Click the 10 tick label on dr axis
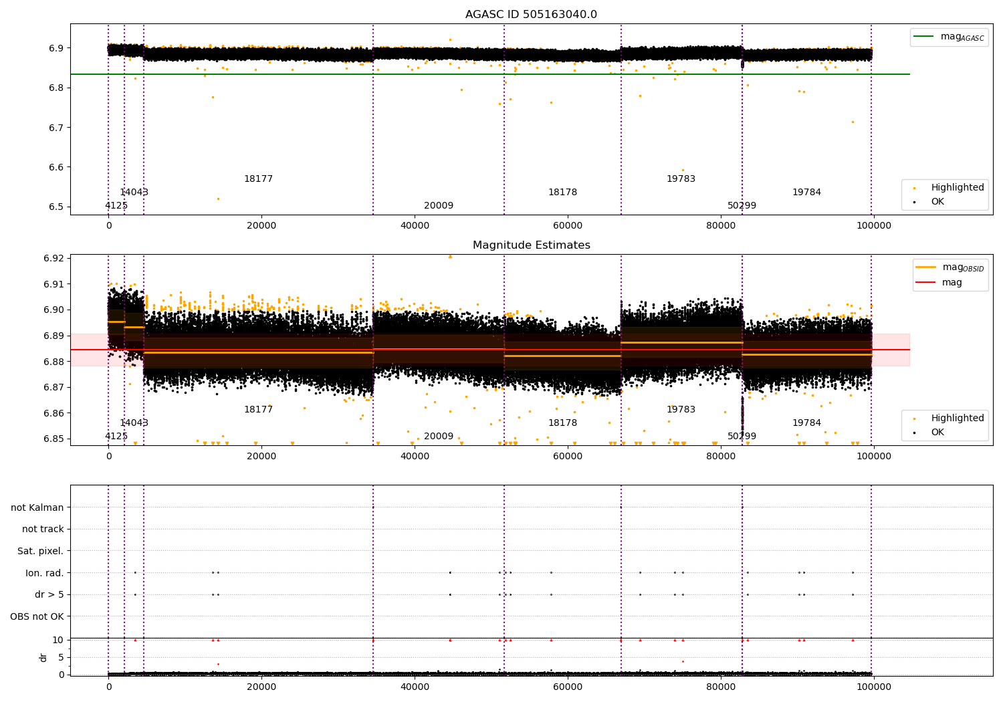Viewport: 1003px width, 702px height. click(58, 640)
